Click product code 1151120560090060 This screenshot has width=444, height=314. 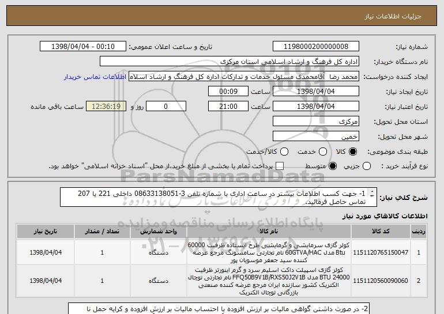[x=381, y=281]
